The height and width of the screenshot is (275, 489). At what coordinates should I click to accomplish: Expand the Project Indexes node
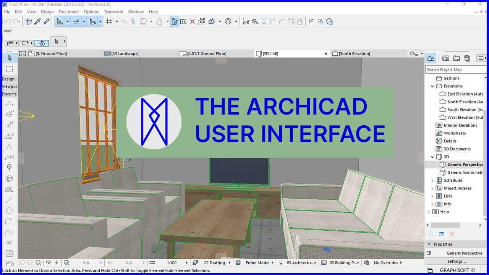pyautogui.click(x=432, y=188)
